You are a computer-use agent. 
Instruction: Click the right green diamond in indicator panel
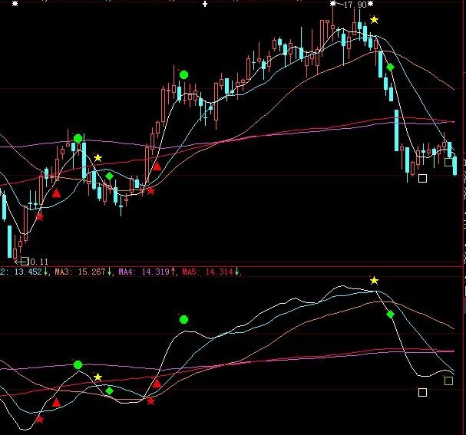click(x=390, y=314)
